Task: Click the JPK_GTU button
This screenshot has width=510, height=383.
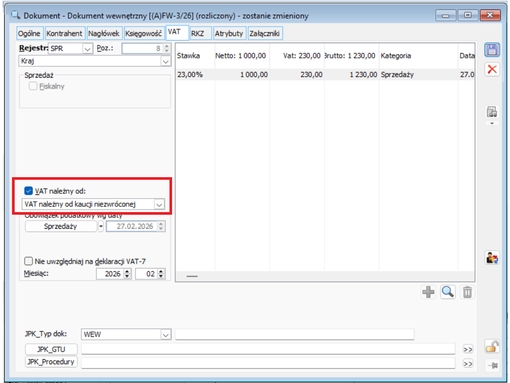Action: pyautogui.click(x=51, y=349)
